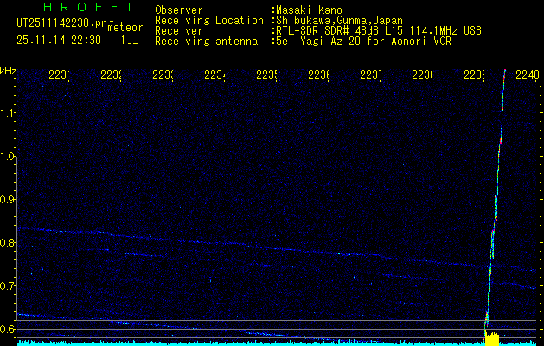Click the 1.0 kHz frequency axis mark
The width and height of the screenshot is (544, 346).
click(9, 157)
